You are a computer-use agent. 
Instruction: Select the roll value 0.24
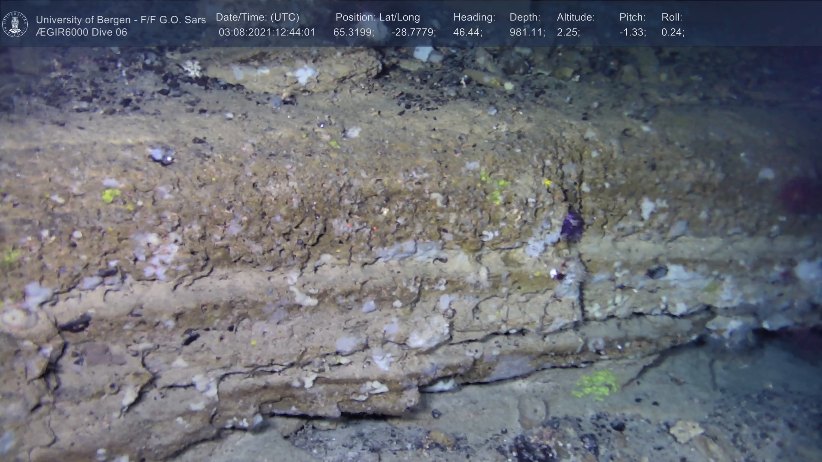(x=673, y=33)
